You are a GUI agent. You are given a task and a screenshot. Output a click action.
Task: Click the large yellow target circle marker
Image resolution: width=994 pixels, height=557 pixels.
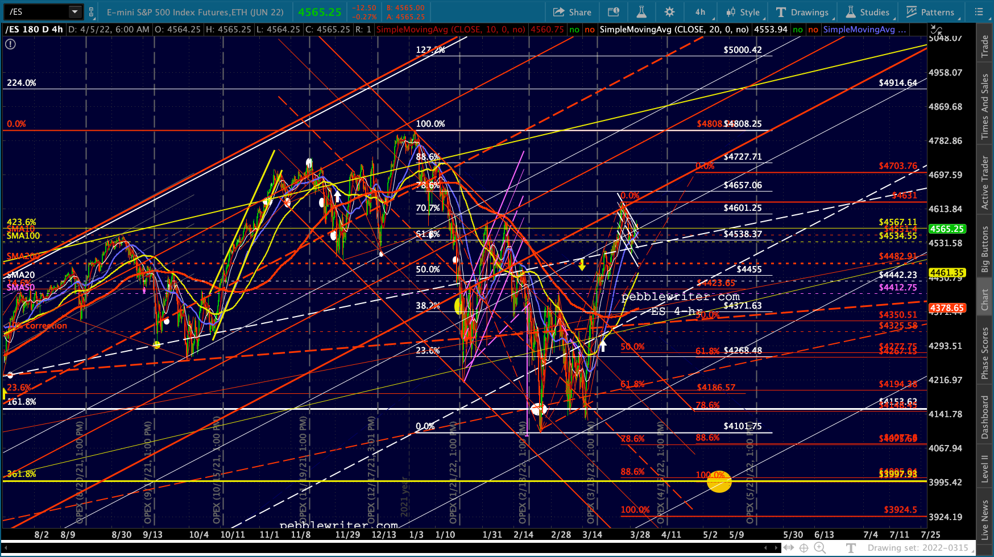(719, 481)
